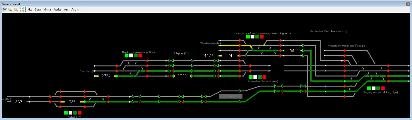Click the red square under Asdta label
Viewport: 412px width, 120px height.
(x=262, y=37)
